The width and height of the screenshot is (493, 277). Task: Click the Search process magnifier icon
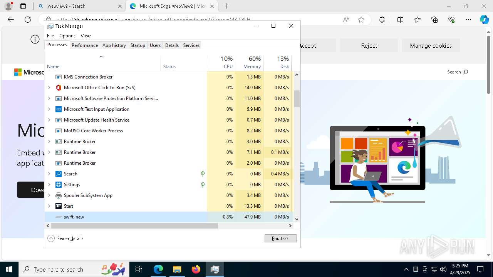coord(59,174)
